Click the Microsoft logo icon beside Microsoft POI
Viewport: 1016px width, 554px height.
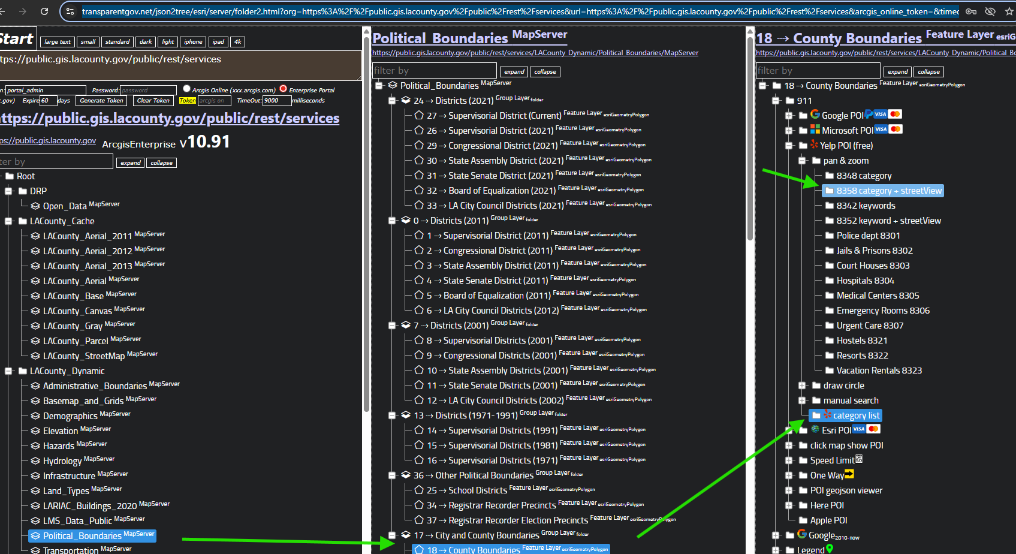coord(815,130)
